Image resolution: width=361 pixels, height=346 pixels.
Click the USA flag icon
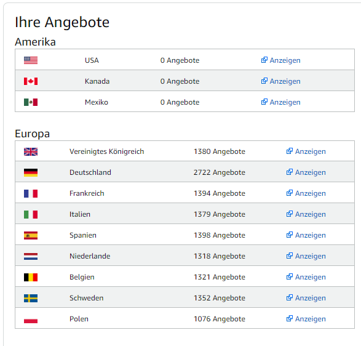pyautogui.click(x=31, y=60)
